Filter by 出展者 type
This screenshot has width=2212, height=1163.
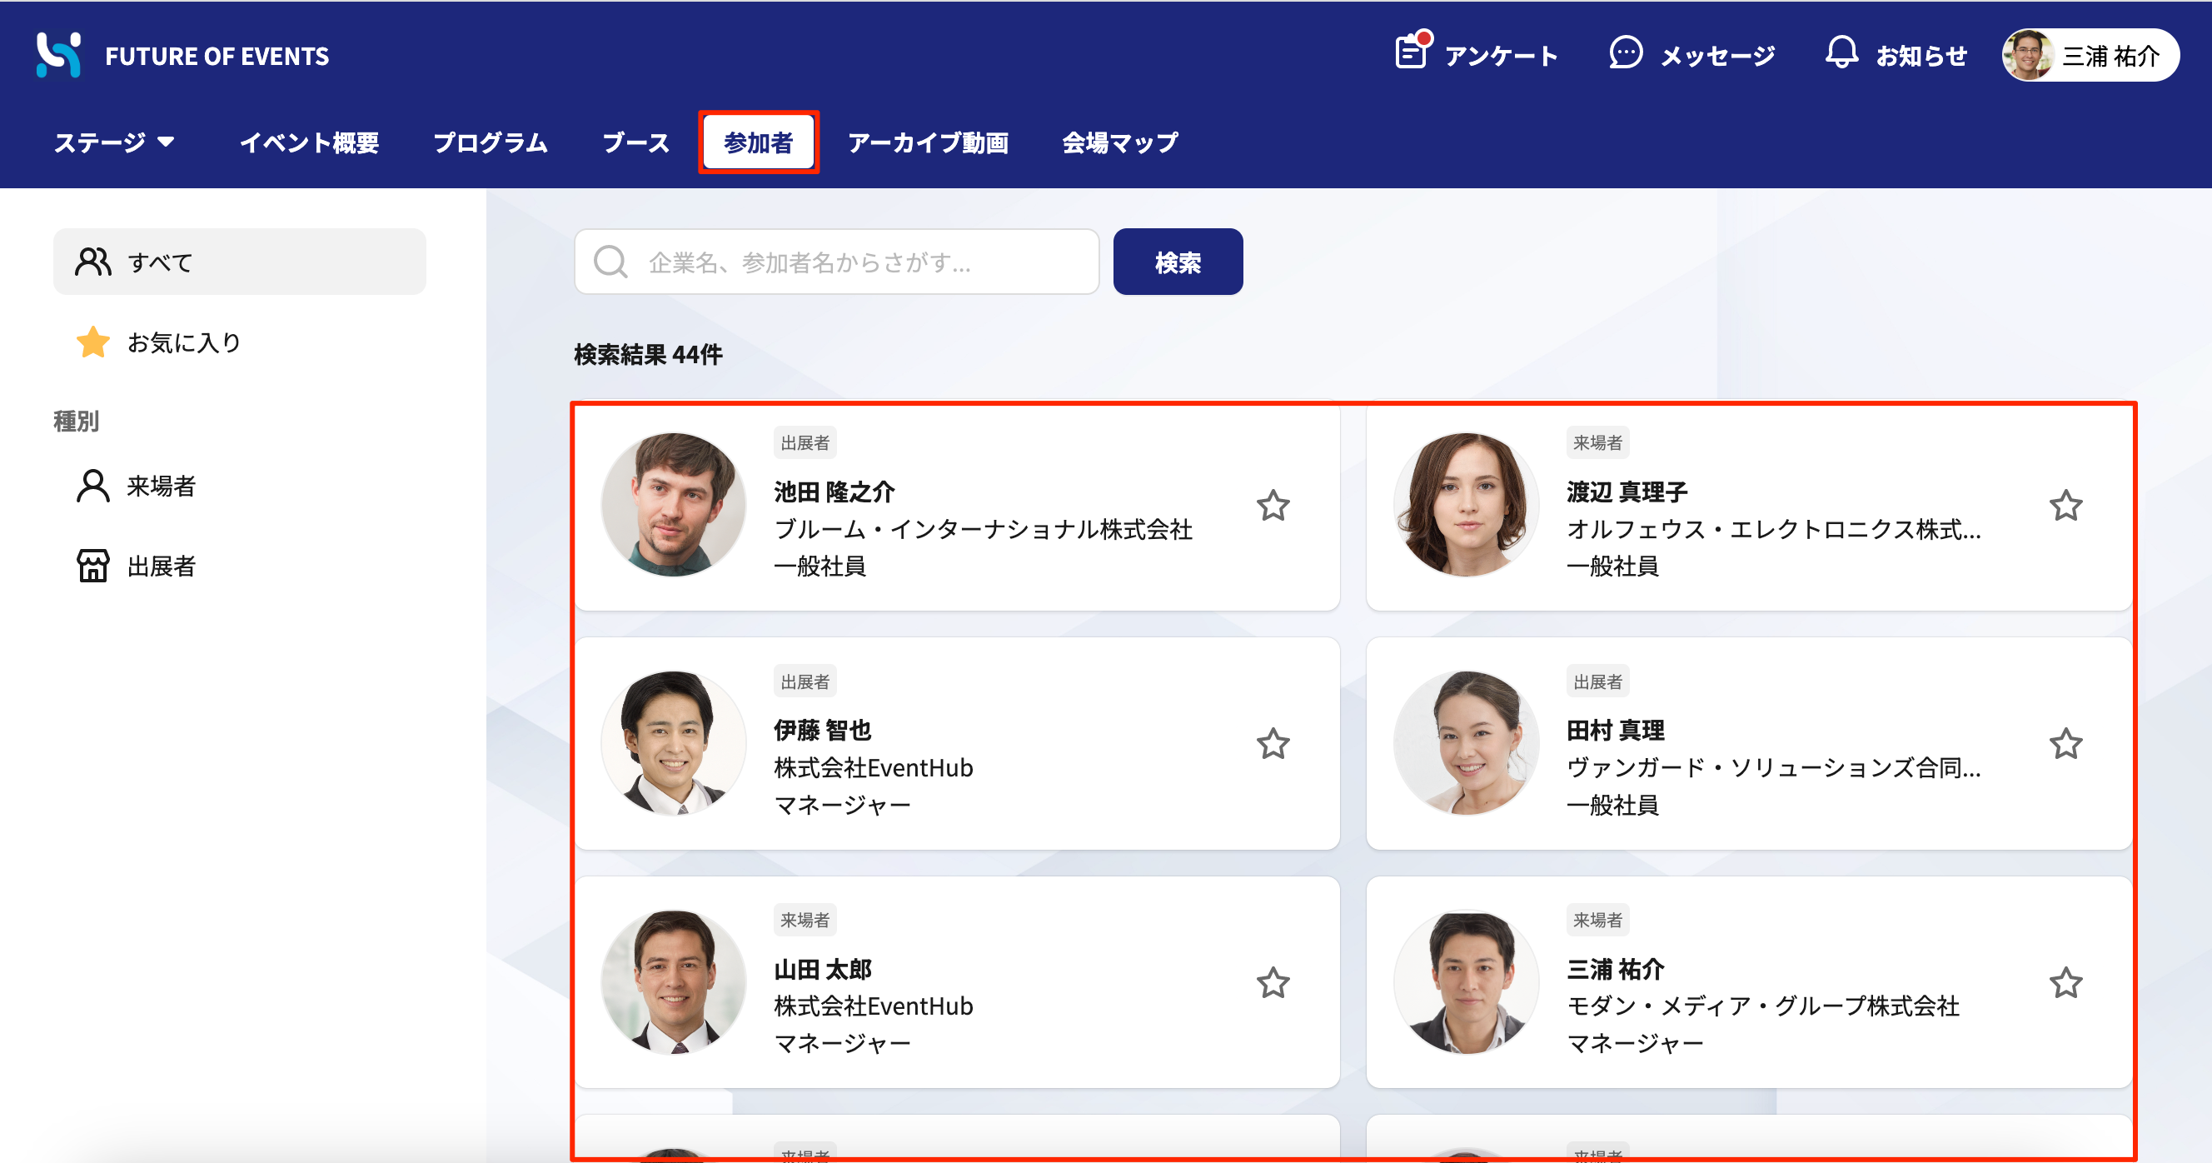click(x=240, y=566)
